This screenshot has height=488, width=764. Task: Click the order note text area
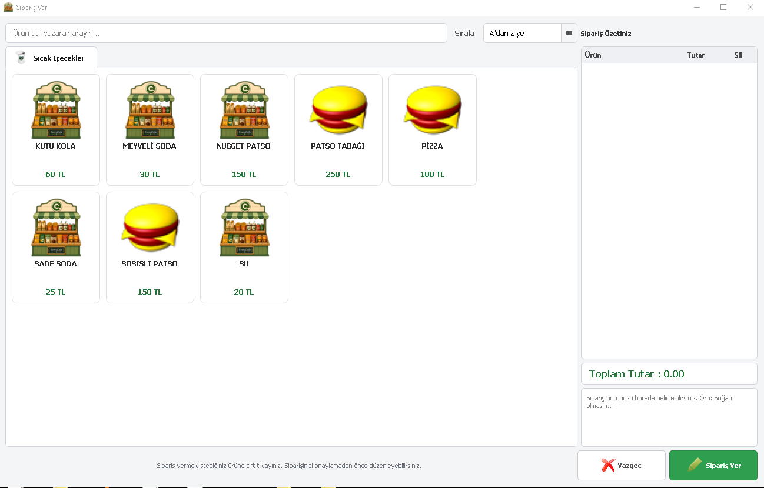coord(669,417)
